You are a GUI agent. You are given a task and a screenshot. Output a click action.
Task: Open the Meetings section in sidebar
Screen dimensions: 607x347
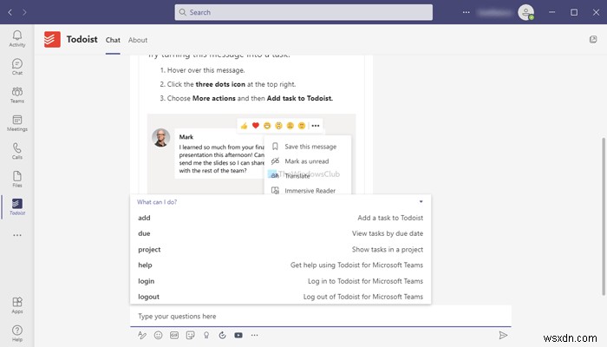click(x=17, y=123)
